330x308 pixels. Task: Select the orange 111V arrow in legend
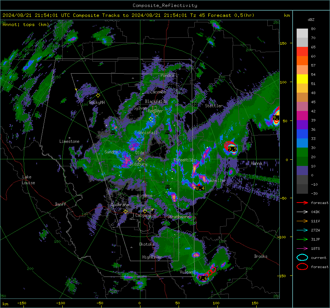302,221
